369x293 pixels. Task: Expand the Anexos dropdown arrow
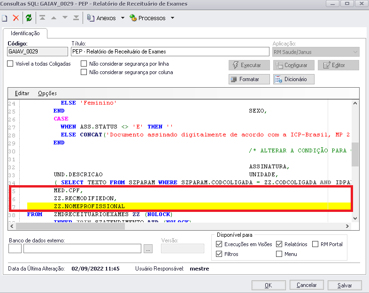pyautogui.click(x=123, y=18)
